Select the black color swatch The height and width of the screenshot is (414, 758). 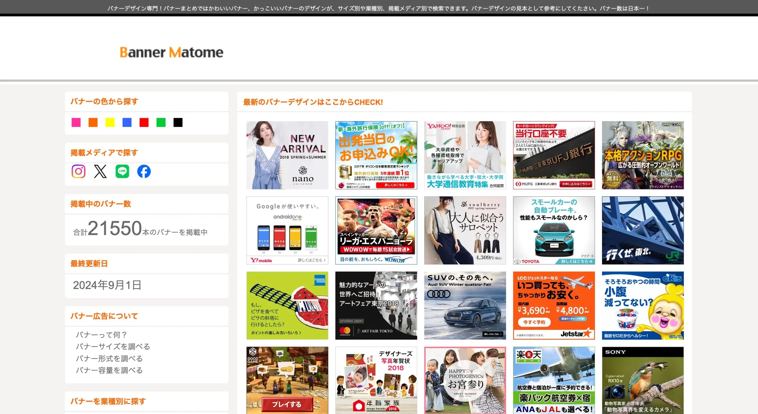click(x=178, y=122)
